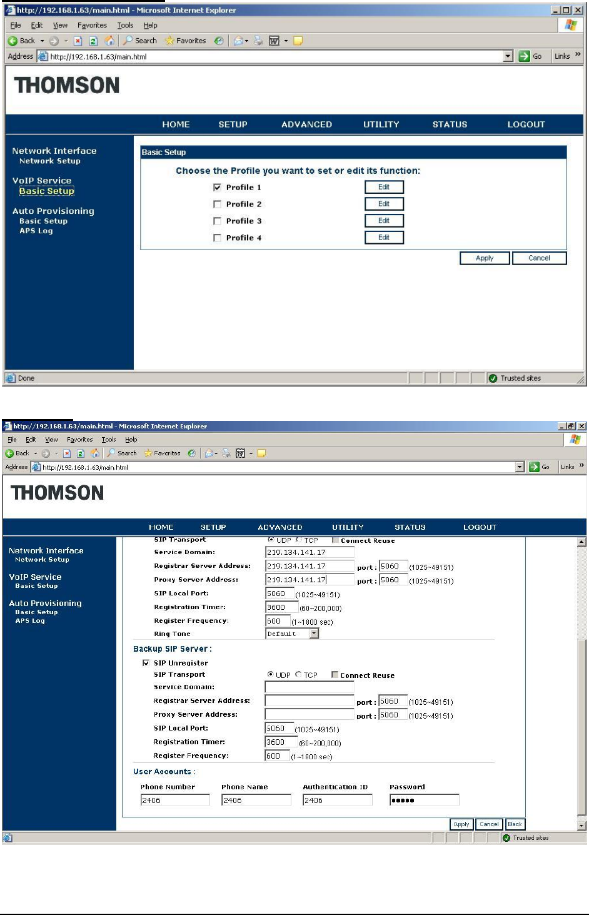
Task: Click the Mail icon in the profile selection window toolbar
Action: coord(238,41)
